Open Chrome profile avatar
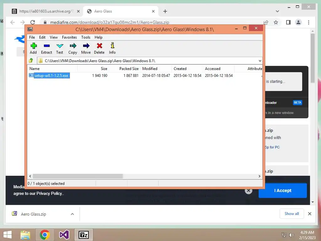Screen dimensions: 321x241 pyautogui.click(x=298, y=22)
